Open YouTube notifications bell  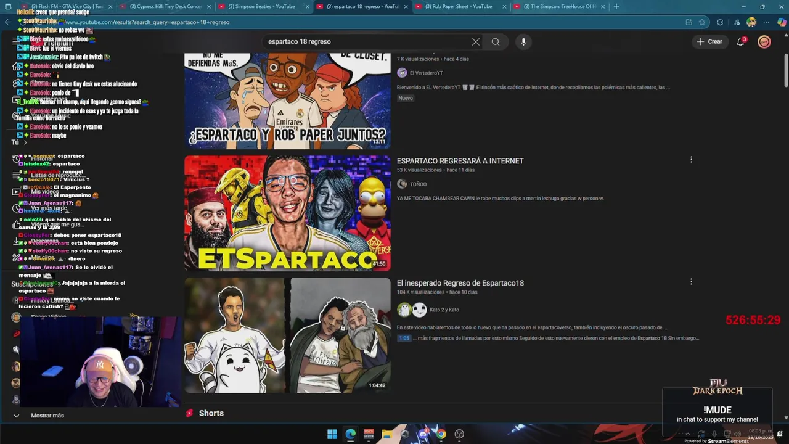coord(741,42)
